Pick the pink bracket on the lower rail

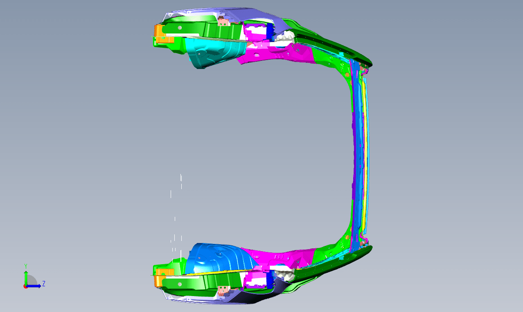click(223, 290)
